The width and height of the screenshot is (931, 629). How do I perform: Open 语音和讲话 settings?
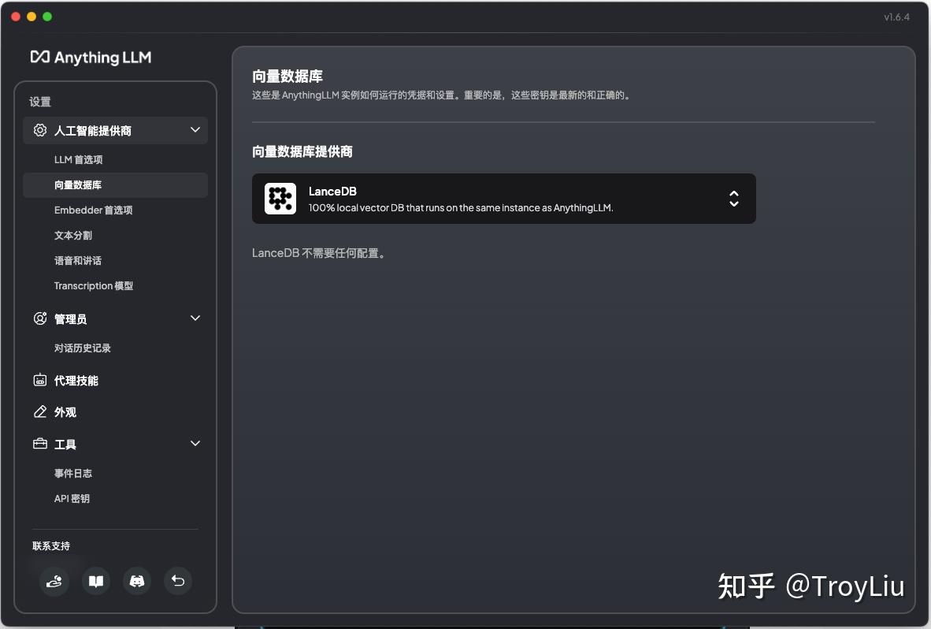tap(78, 261)
